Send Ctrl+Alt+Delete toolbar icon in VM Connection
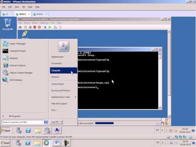 20,27
